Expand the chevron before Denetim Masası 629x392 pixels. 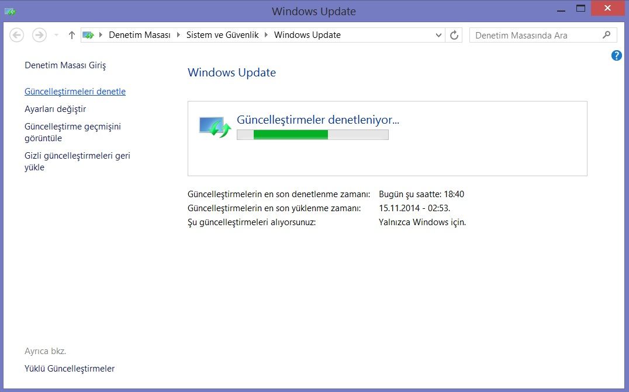101,35
